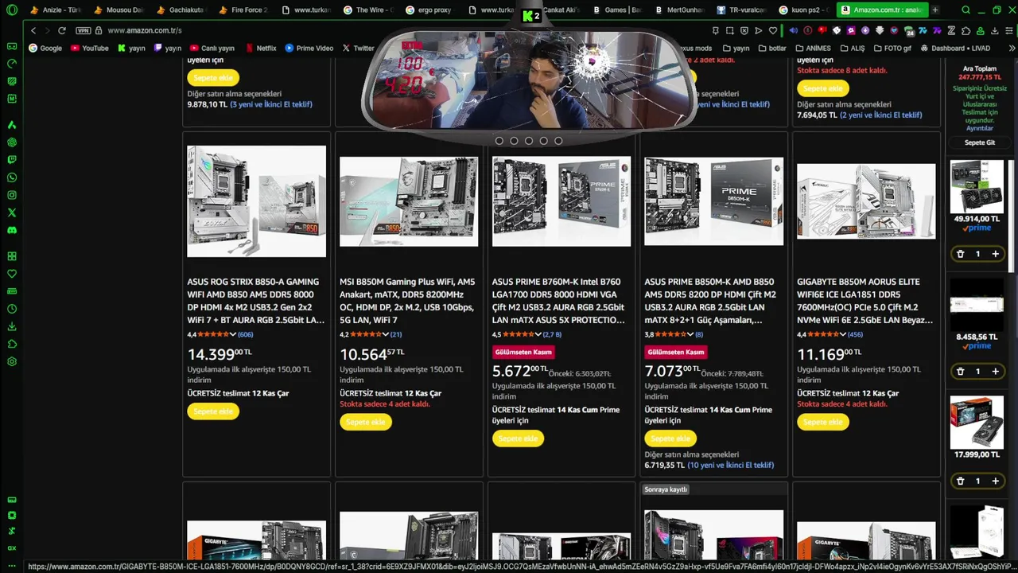Switch to the ergo proxy tab
1018x573 pixels.
(x=429, y=10)
